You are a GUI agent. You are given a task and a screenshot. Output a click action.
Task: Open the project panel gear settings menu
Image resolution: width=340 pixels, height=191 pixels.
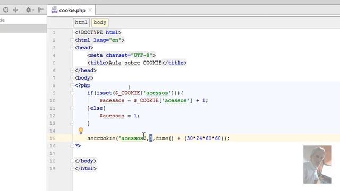pyautogui.click(x=30, y=10)
